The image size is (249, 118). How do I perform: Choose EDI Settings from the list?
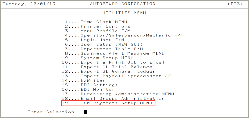point(90,85)
